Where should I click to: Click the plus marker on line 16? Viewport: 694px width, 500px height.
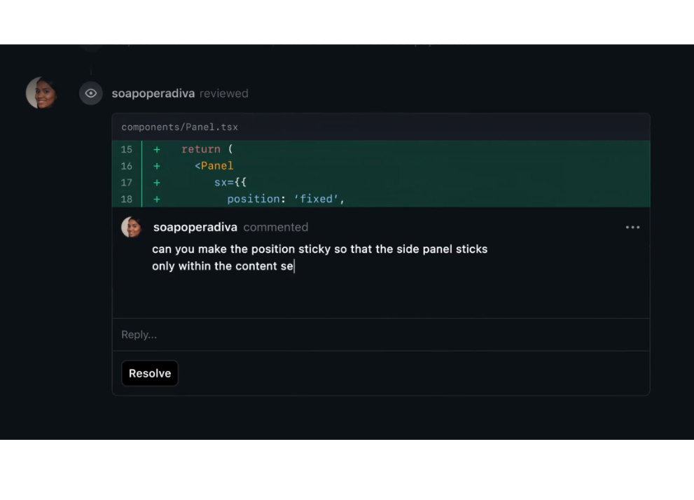point(157,166)
